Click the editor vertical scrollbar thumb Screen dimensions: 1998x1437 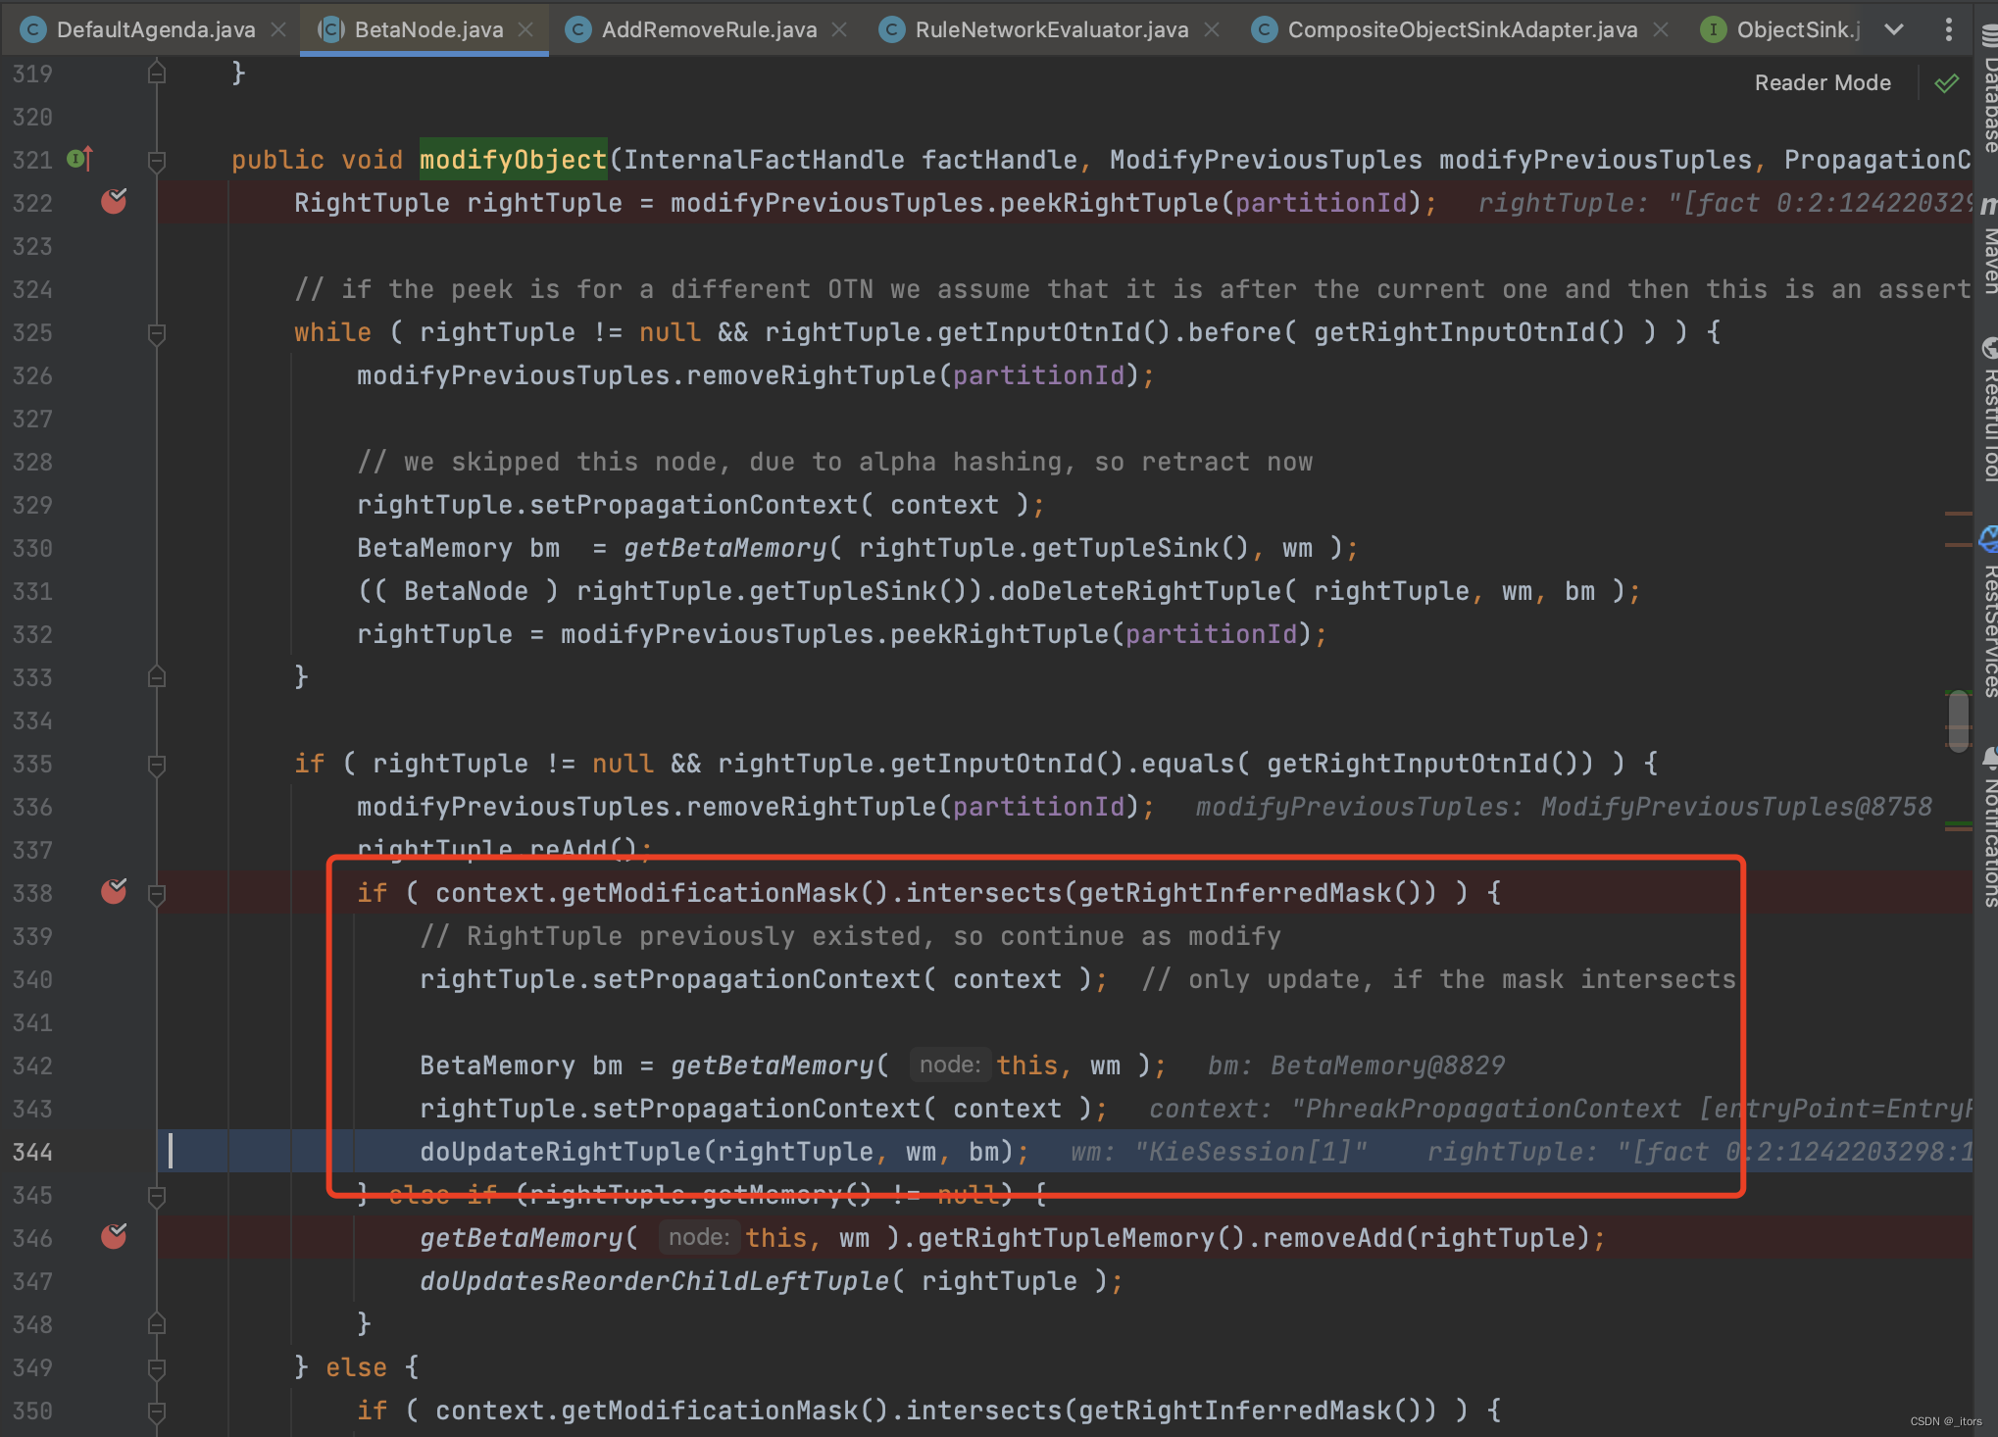[1959, 720]
